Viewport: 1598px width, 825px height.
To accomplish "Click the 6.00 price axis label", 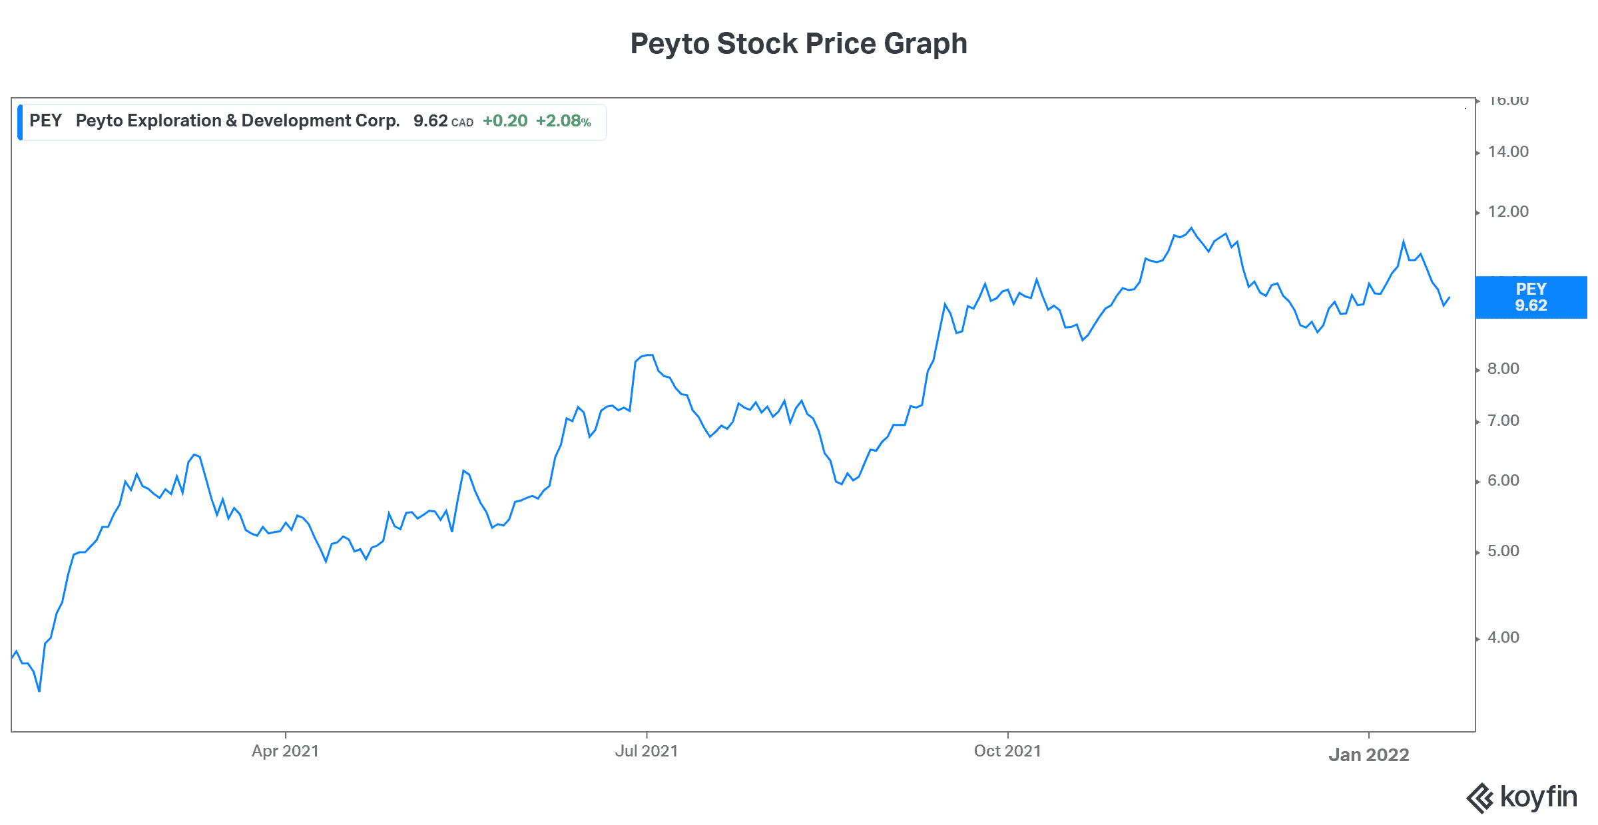I will point(1503,481).
